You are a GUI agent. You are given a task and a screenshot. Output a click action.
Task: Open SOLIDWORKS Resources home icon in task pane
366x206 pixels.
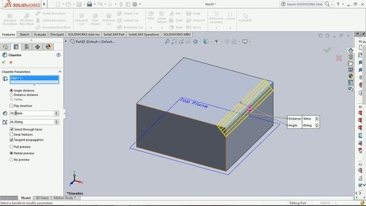351,50
